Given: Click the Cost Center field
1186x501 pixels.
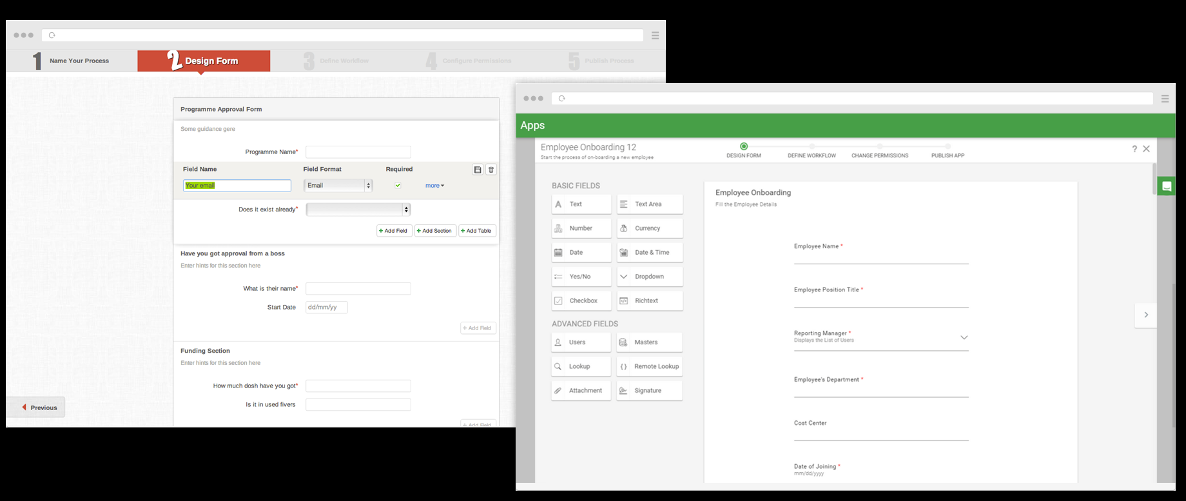Looking at the screenshot, I should [x=881, y=431].
